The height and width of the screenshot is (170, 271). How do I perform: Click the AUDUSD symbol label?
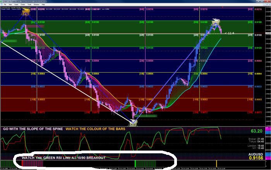(256, 154)
